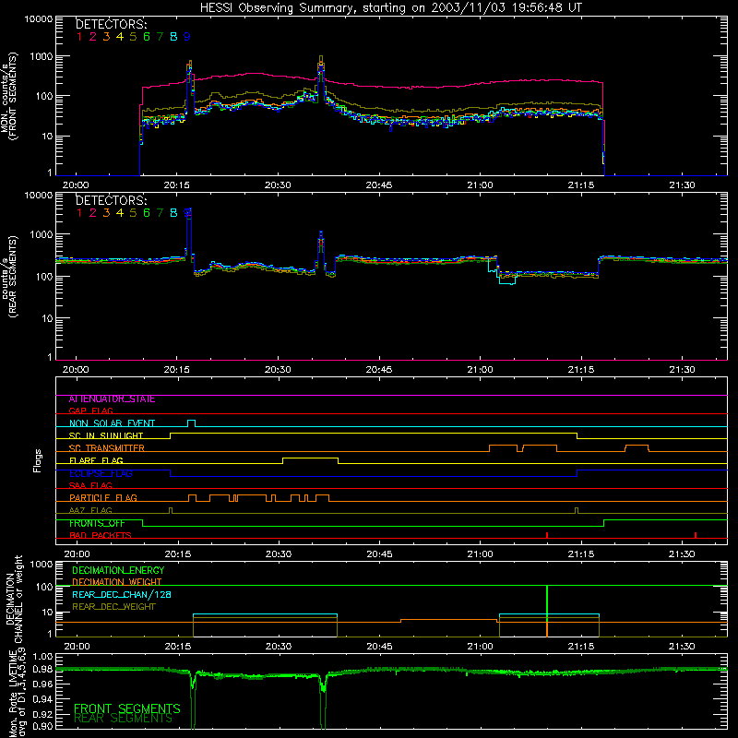Click the 20:00 tick label under the decimation plot

[77, 647]
